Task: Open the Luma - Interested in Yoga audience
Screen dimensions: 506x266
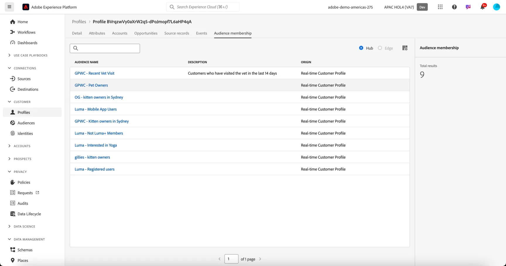Action: (95, 145)
